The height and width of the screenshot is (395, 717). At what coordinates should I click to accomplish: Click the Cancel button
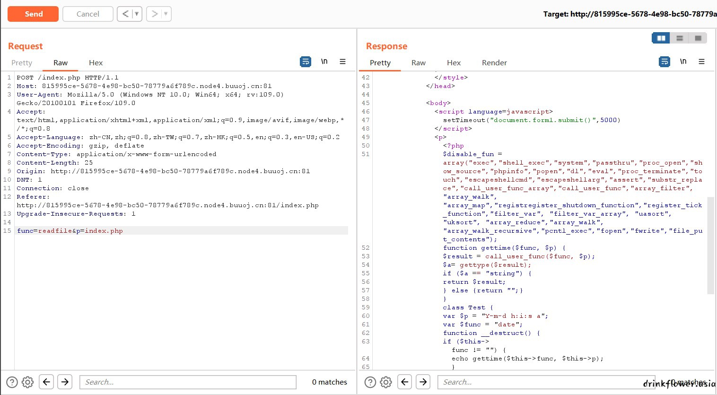click(x=88, y=14)
